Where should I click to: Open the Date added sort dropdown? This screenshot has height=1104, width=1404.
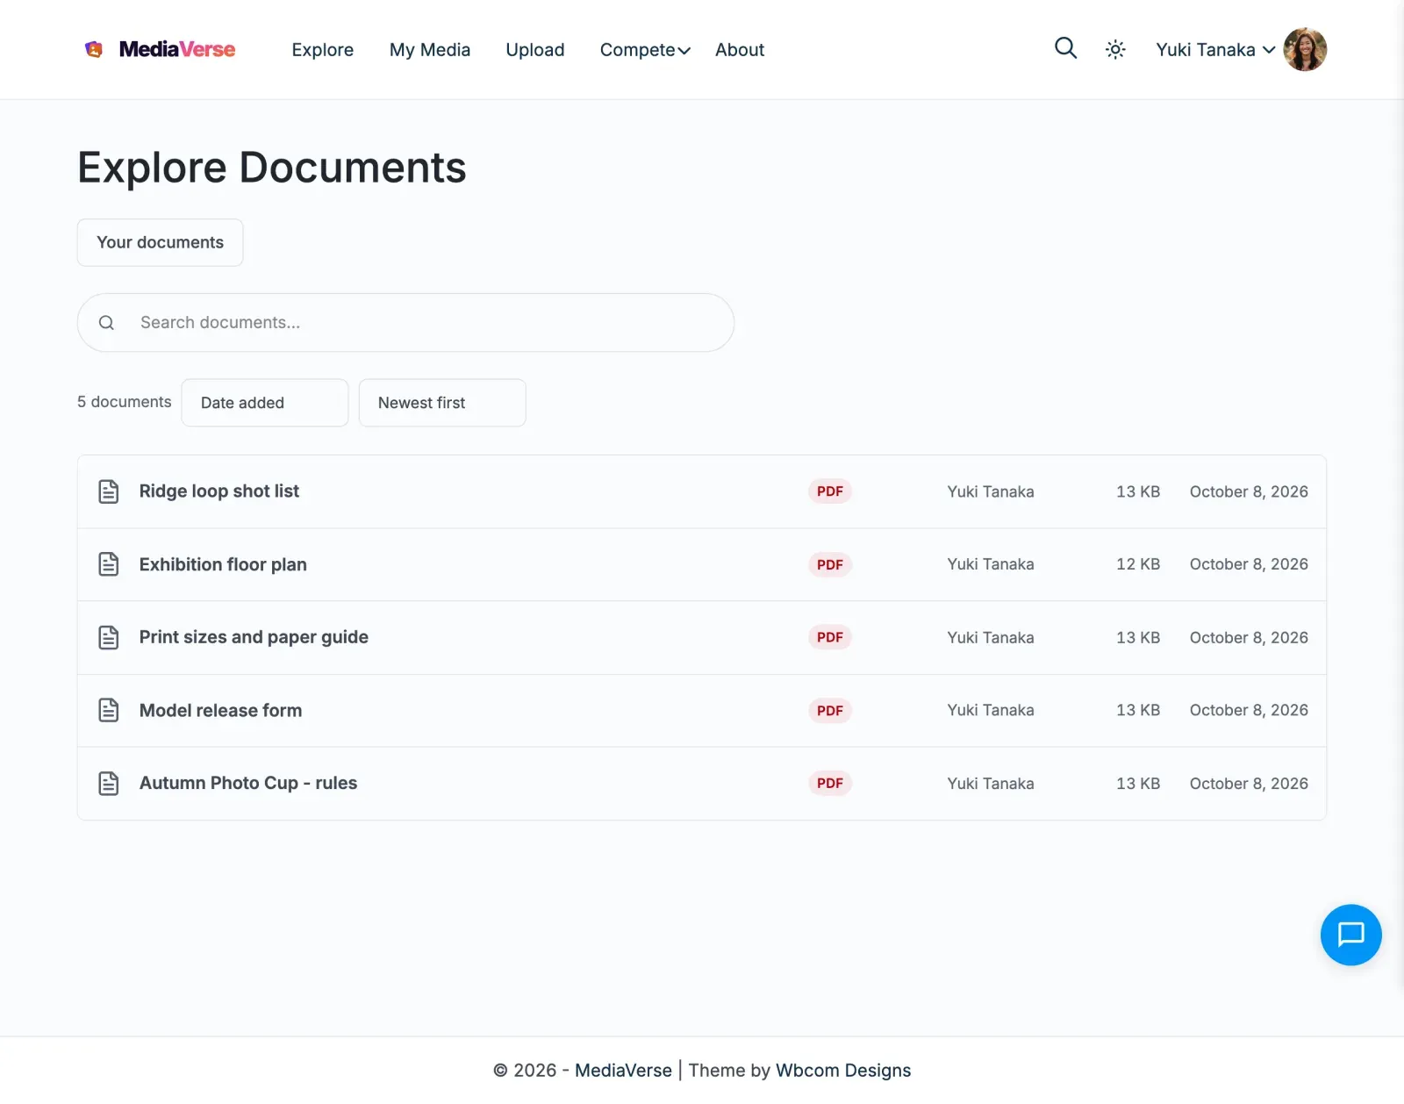tap(265, 403)
